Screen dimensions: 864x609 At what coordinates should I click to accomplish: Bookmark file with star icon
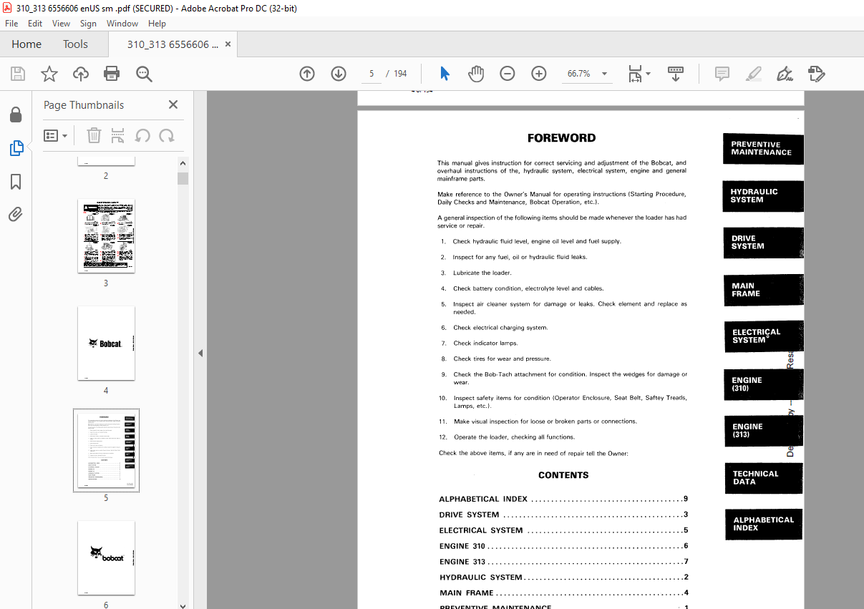pos(49,74)
